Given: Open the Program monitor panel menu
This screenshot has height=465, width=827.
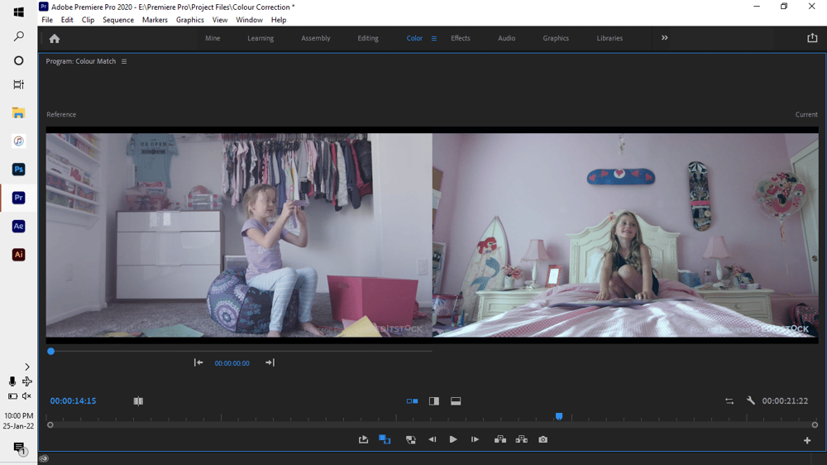Looking at the screenshot, I should click(x=124, y=61).
